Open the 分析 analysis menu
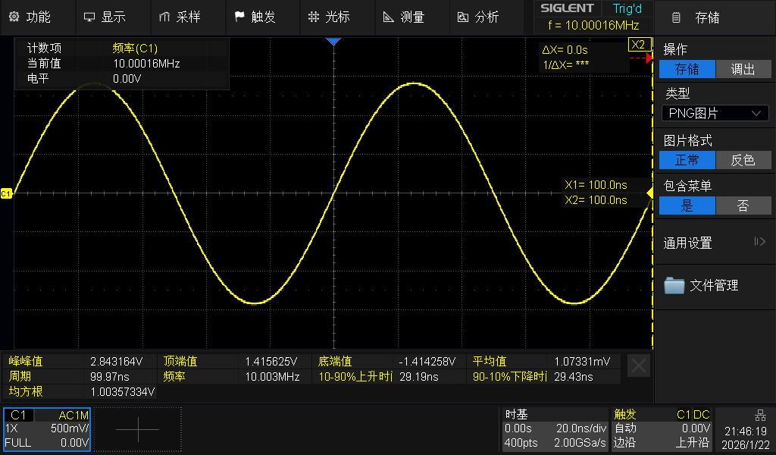The image size is (776, 455). [x=478, y=17]
